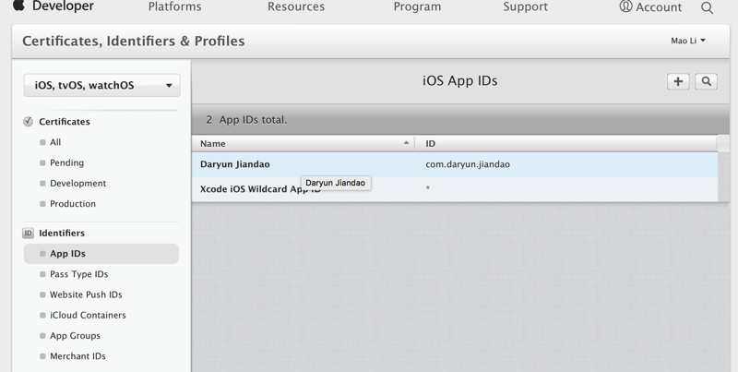The height and width of the screenshot is (372, 738).
Task: Click the 2 App IDs total text
Action: (246, 120)
